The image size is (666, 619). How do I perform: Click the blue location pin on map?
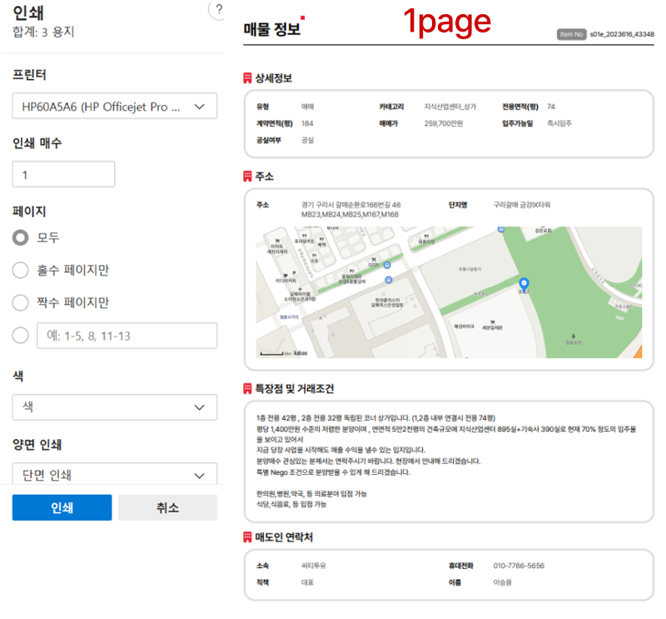pyautogui.click(x=524, y=286)
